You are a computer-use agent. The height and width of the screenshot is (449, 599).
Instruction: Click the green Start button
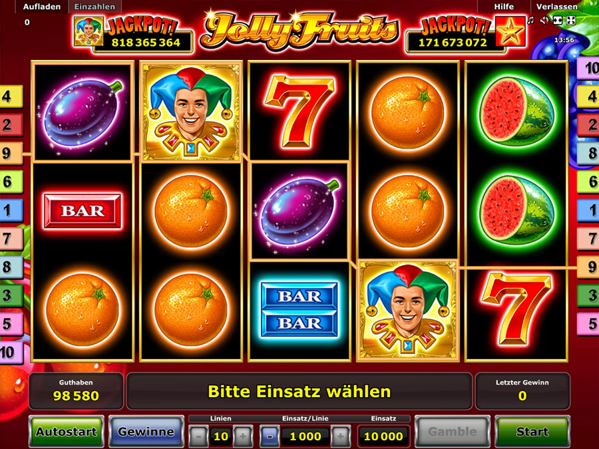point(532,432)
